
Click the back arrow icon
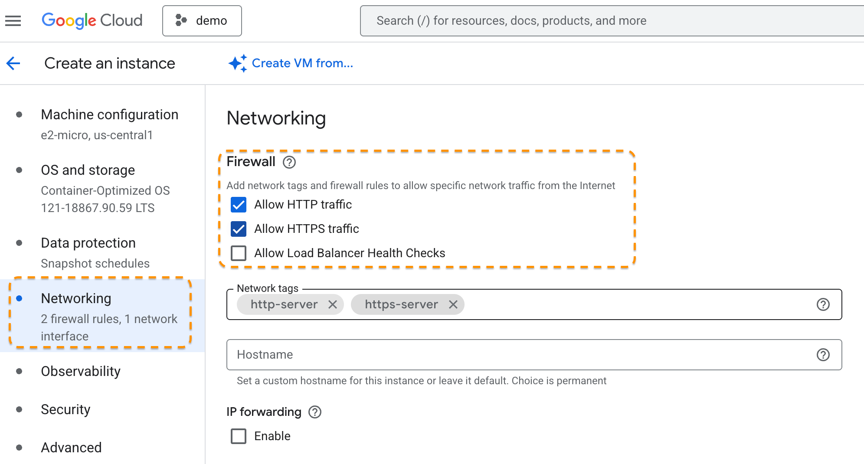13,63
